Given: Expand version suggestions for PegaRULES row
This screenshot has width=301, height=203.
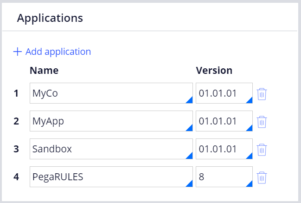Looking at the screenshot, I should coord(250,184).
